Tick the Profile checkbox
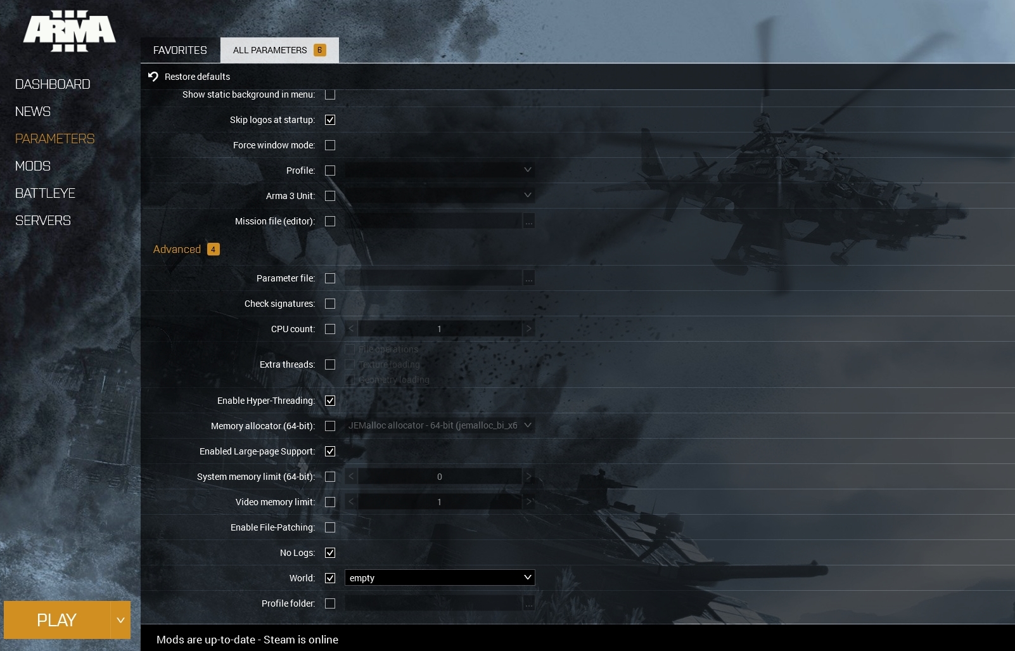The width and height of the screenshot is (1015, 651). [330, 171]
